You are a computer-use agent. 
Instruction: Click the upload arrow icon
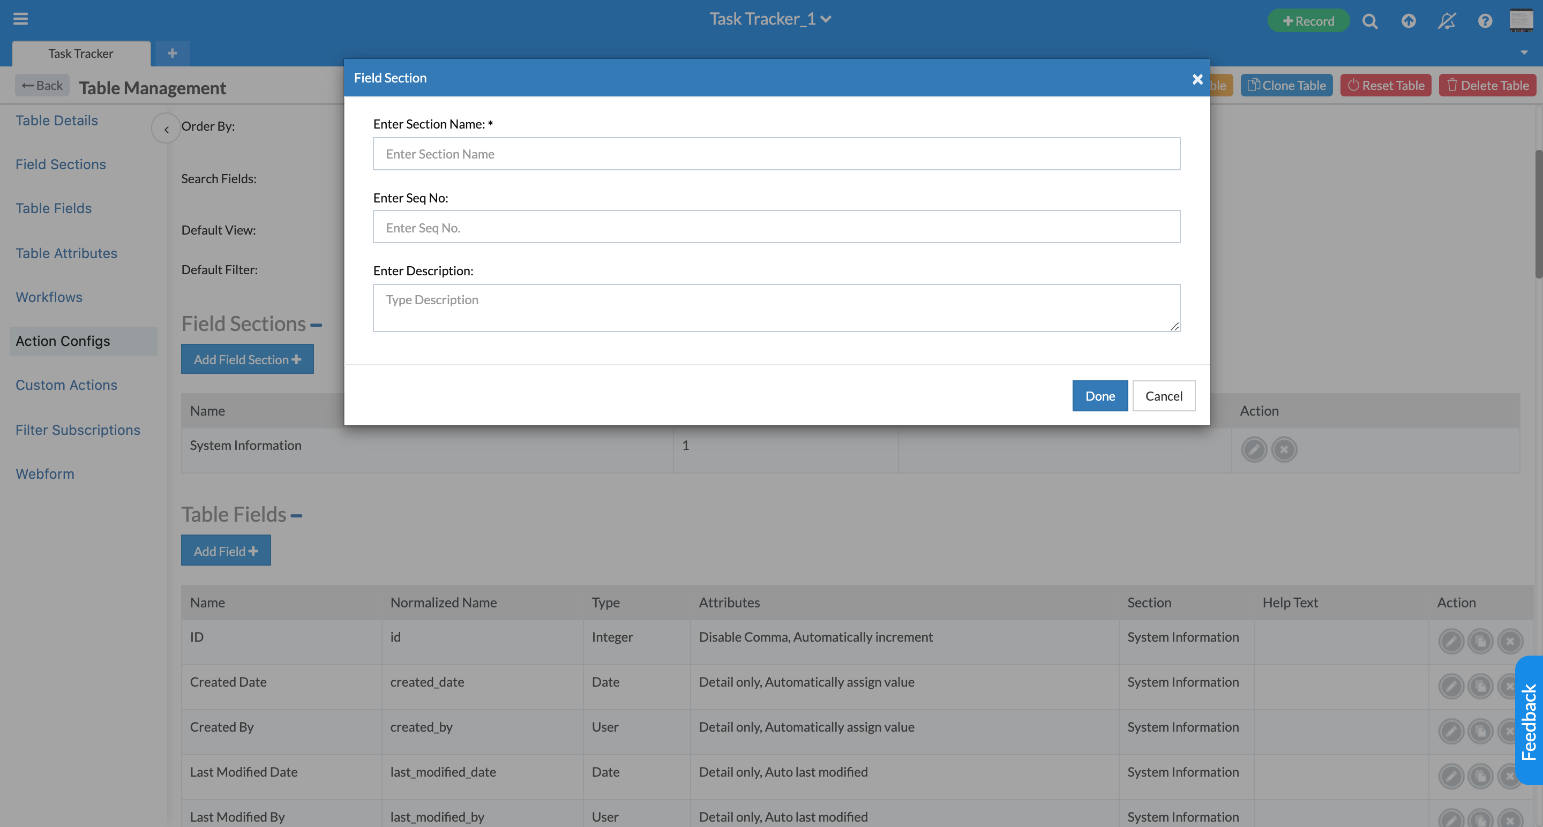pos(1408,21)
